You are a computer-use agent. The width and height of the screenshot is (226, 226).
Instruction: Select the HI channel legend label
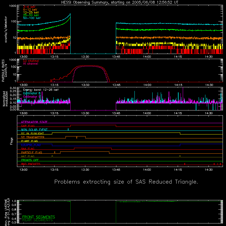coord(31,64)
